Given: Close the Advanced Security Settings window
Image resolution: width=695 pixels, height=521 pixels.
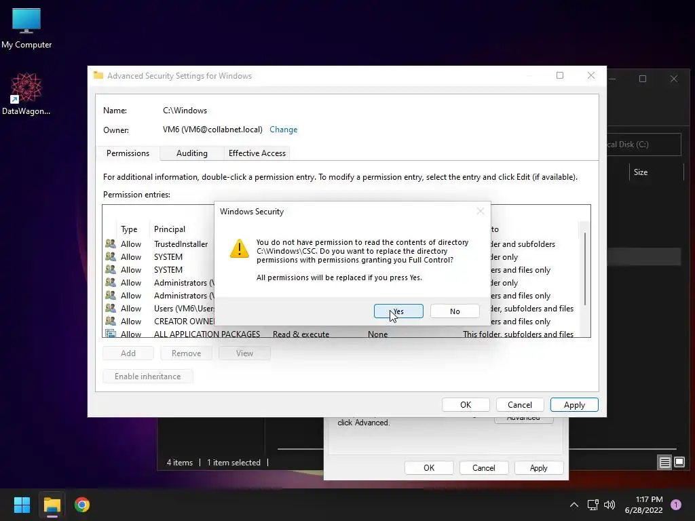Looking at the screenshot, I should pyautogui.click(x=591, y=75).
